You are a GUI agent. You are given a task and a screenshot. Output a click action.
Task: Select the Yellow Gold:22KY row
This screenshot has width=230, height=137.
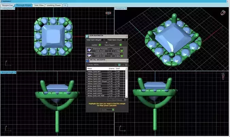tap(106, 83)
